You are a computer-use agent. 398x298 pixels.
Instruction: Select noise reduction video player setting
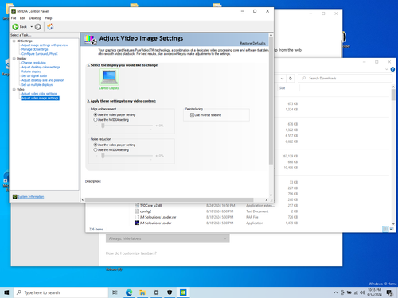point(96,145)
